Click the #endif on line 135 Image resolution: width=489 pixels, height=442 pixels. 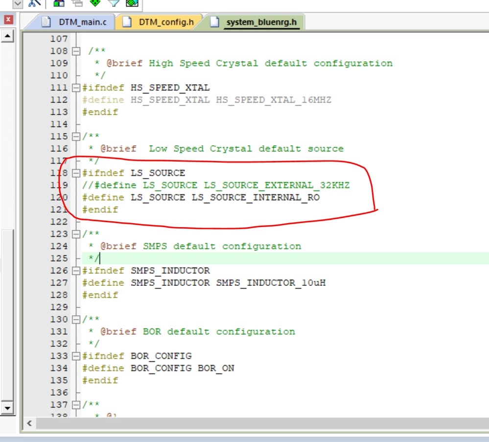click(x=100, y=380)
